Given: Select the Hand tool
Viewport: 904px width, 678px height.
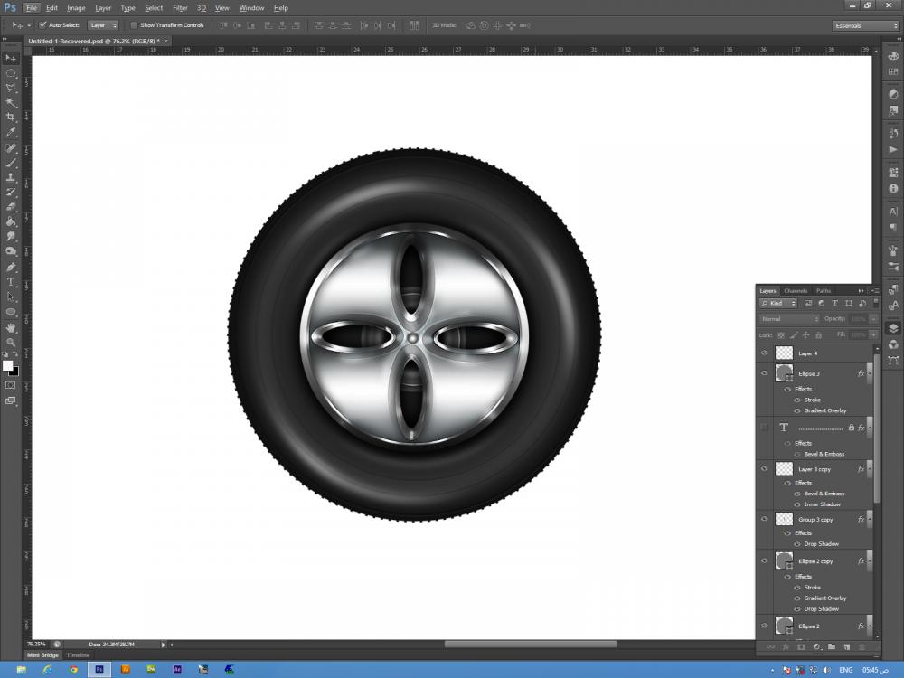Looking at the screenshot, I should (11, 327).
